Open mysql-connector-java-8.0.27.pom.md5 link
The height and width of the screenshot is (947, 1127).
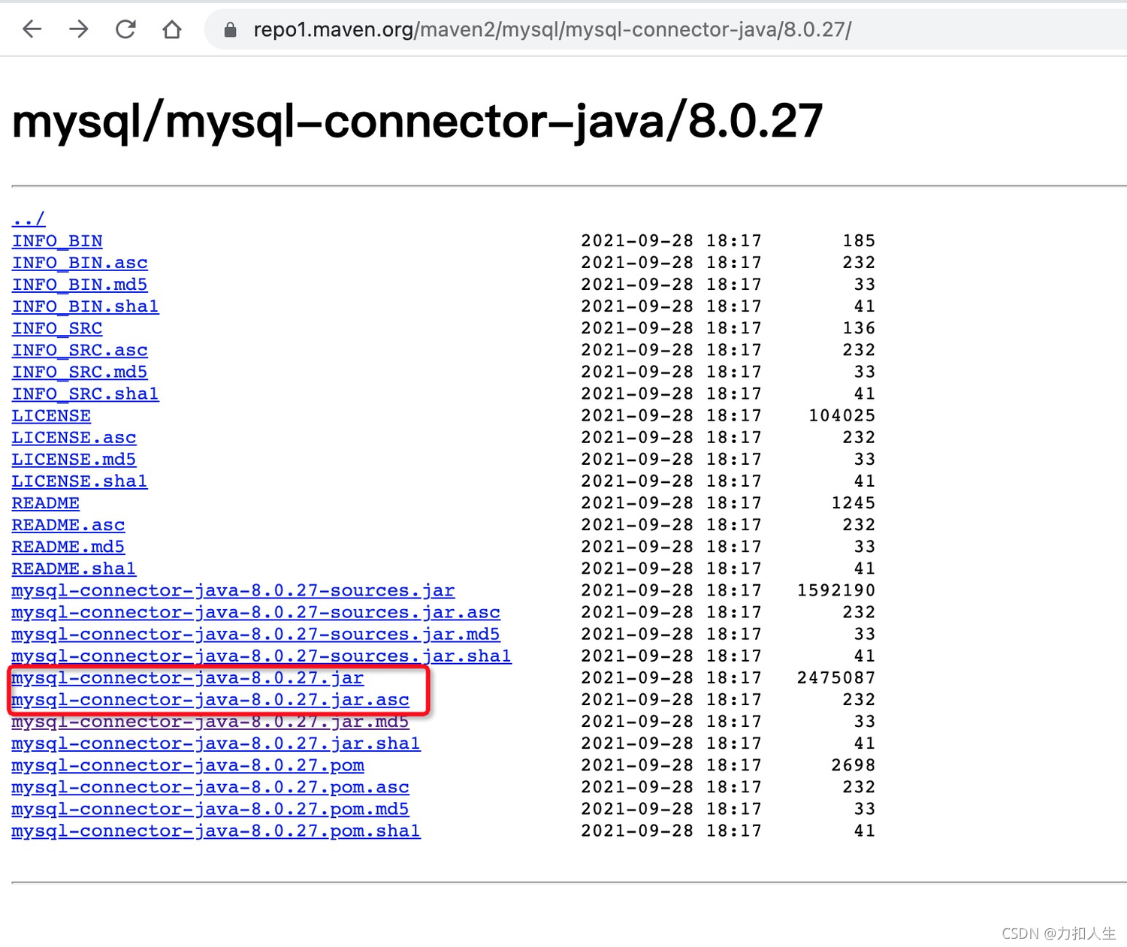(210, 808)
